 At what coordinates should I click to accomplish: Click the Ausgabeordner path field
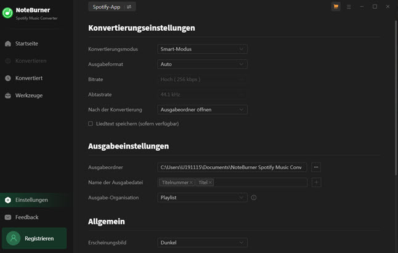tap(232, 167)
